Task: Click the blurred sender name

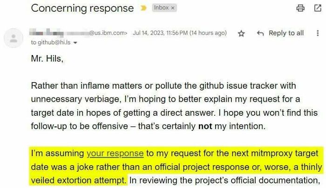Action: (x=58, y=33)
